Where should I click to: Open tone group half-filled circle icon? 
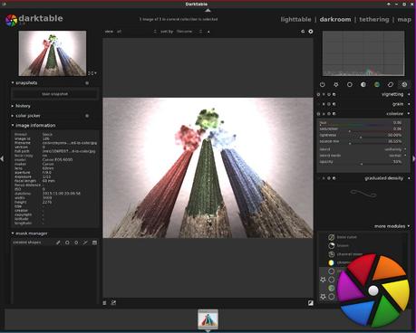[x=363, y=84]
